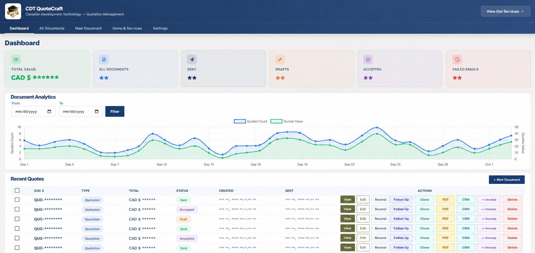The image size is (535, 253).
Task: Click the Sep 16 axis label on the chart
Action: 256,164
